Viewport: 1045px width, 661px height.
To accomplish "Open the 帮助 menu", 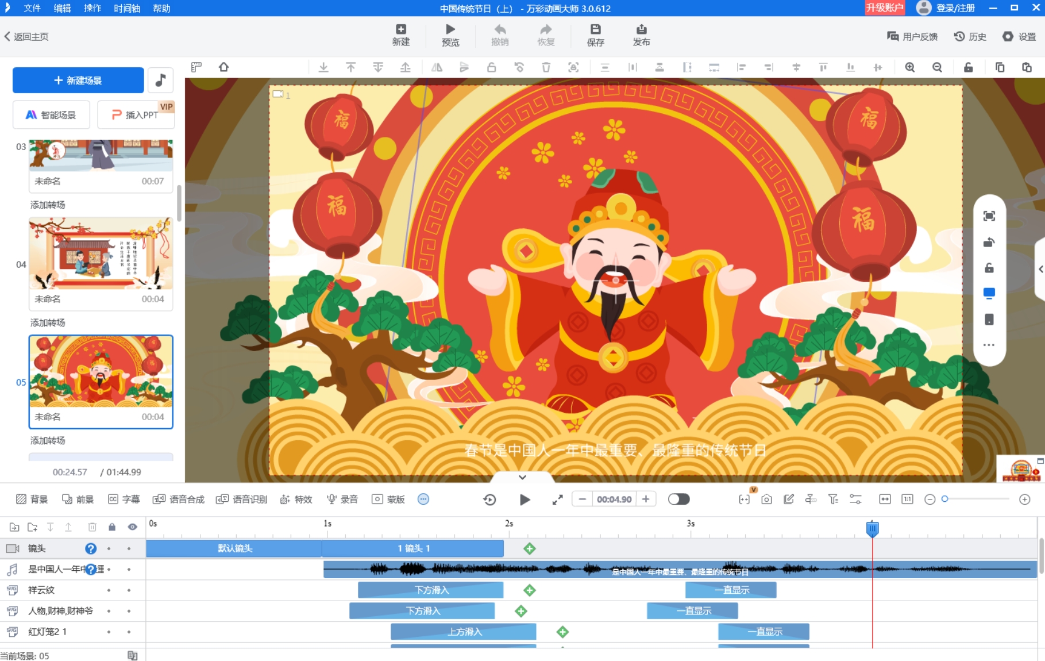I will tap(161, 8).
